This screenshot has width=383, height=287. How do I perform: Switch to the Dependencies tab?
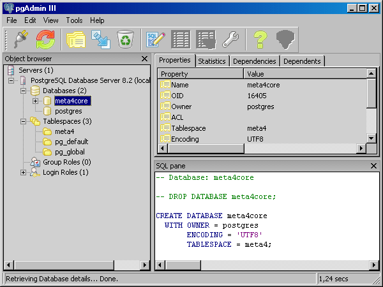tap(255, 61)
